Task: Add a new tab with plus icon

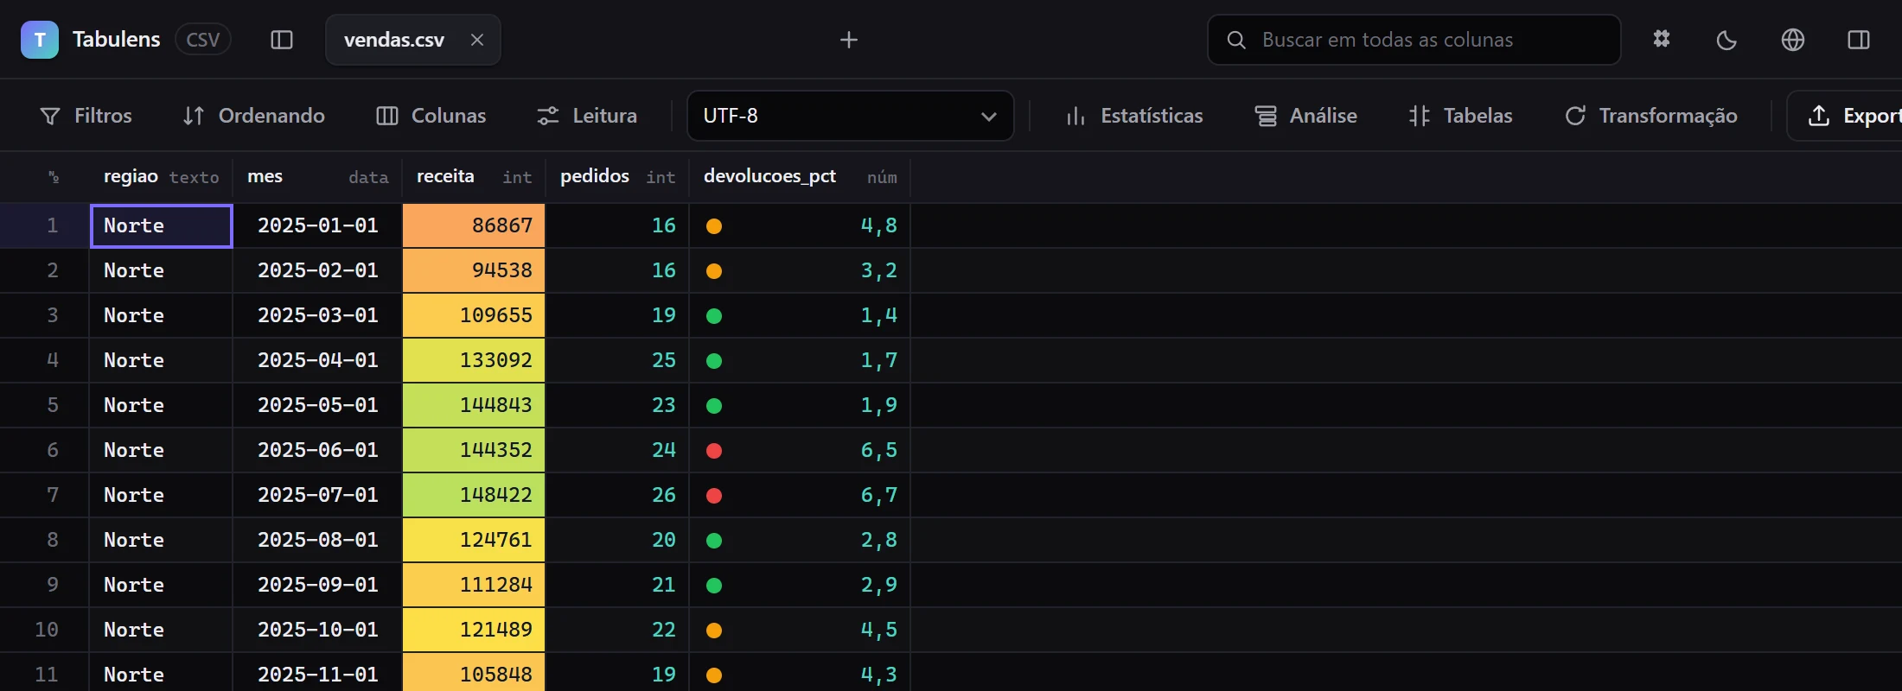Action: (x=849, y=40)
